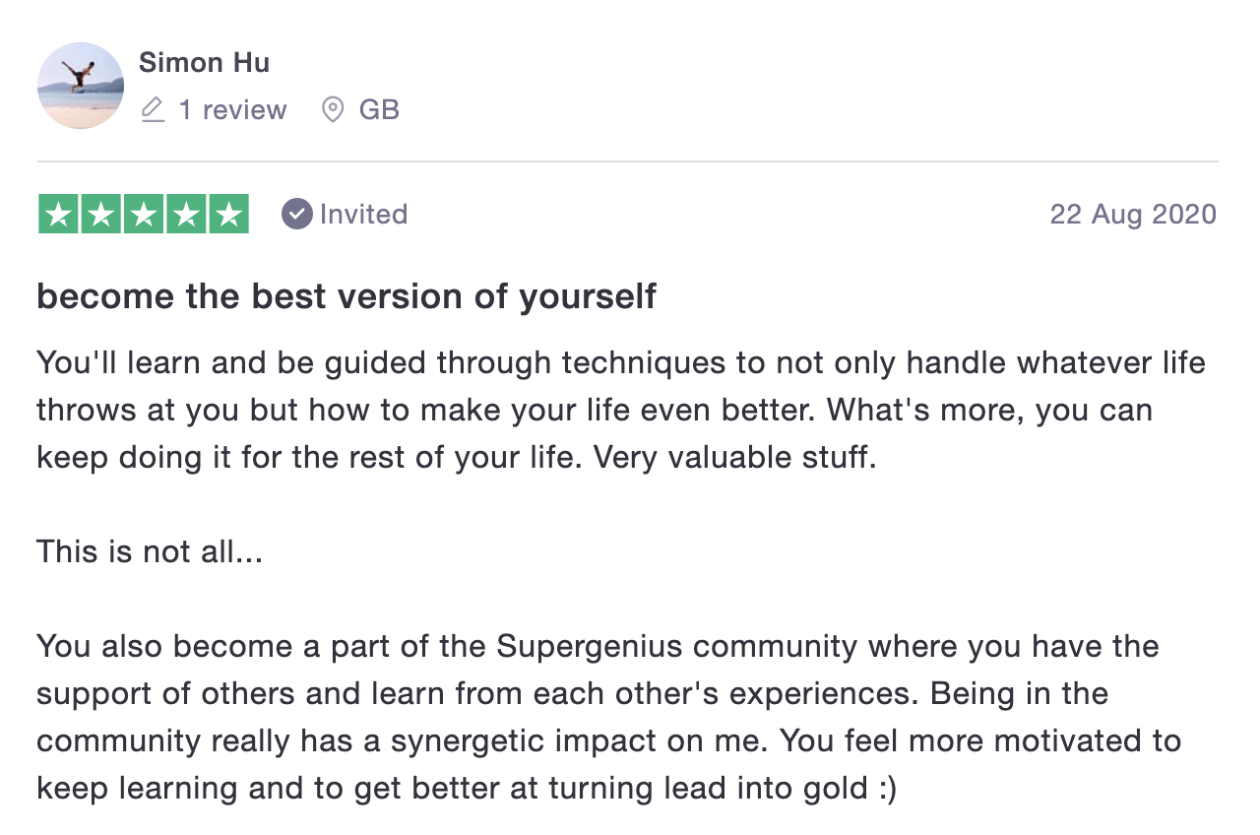This screenshot has width=1260, height=835.
Task: Click the location pin icon
Action: coord(333,109)
